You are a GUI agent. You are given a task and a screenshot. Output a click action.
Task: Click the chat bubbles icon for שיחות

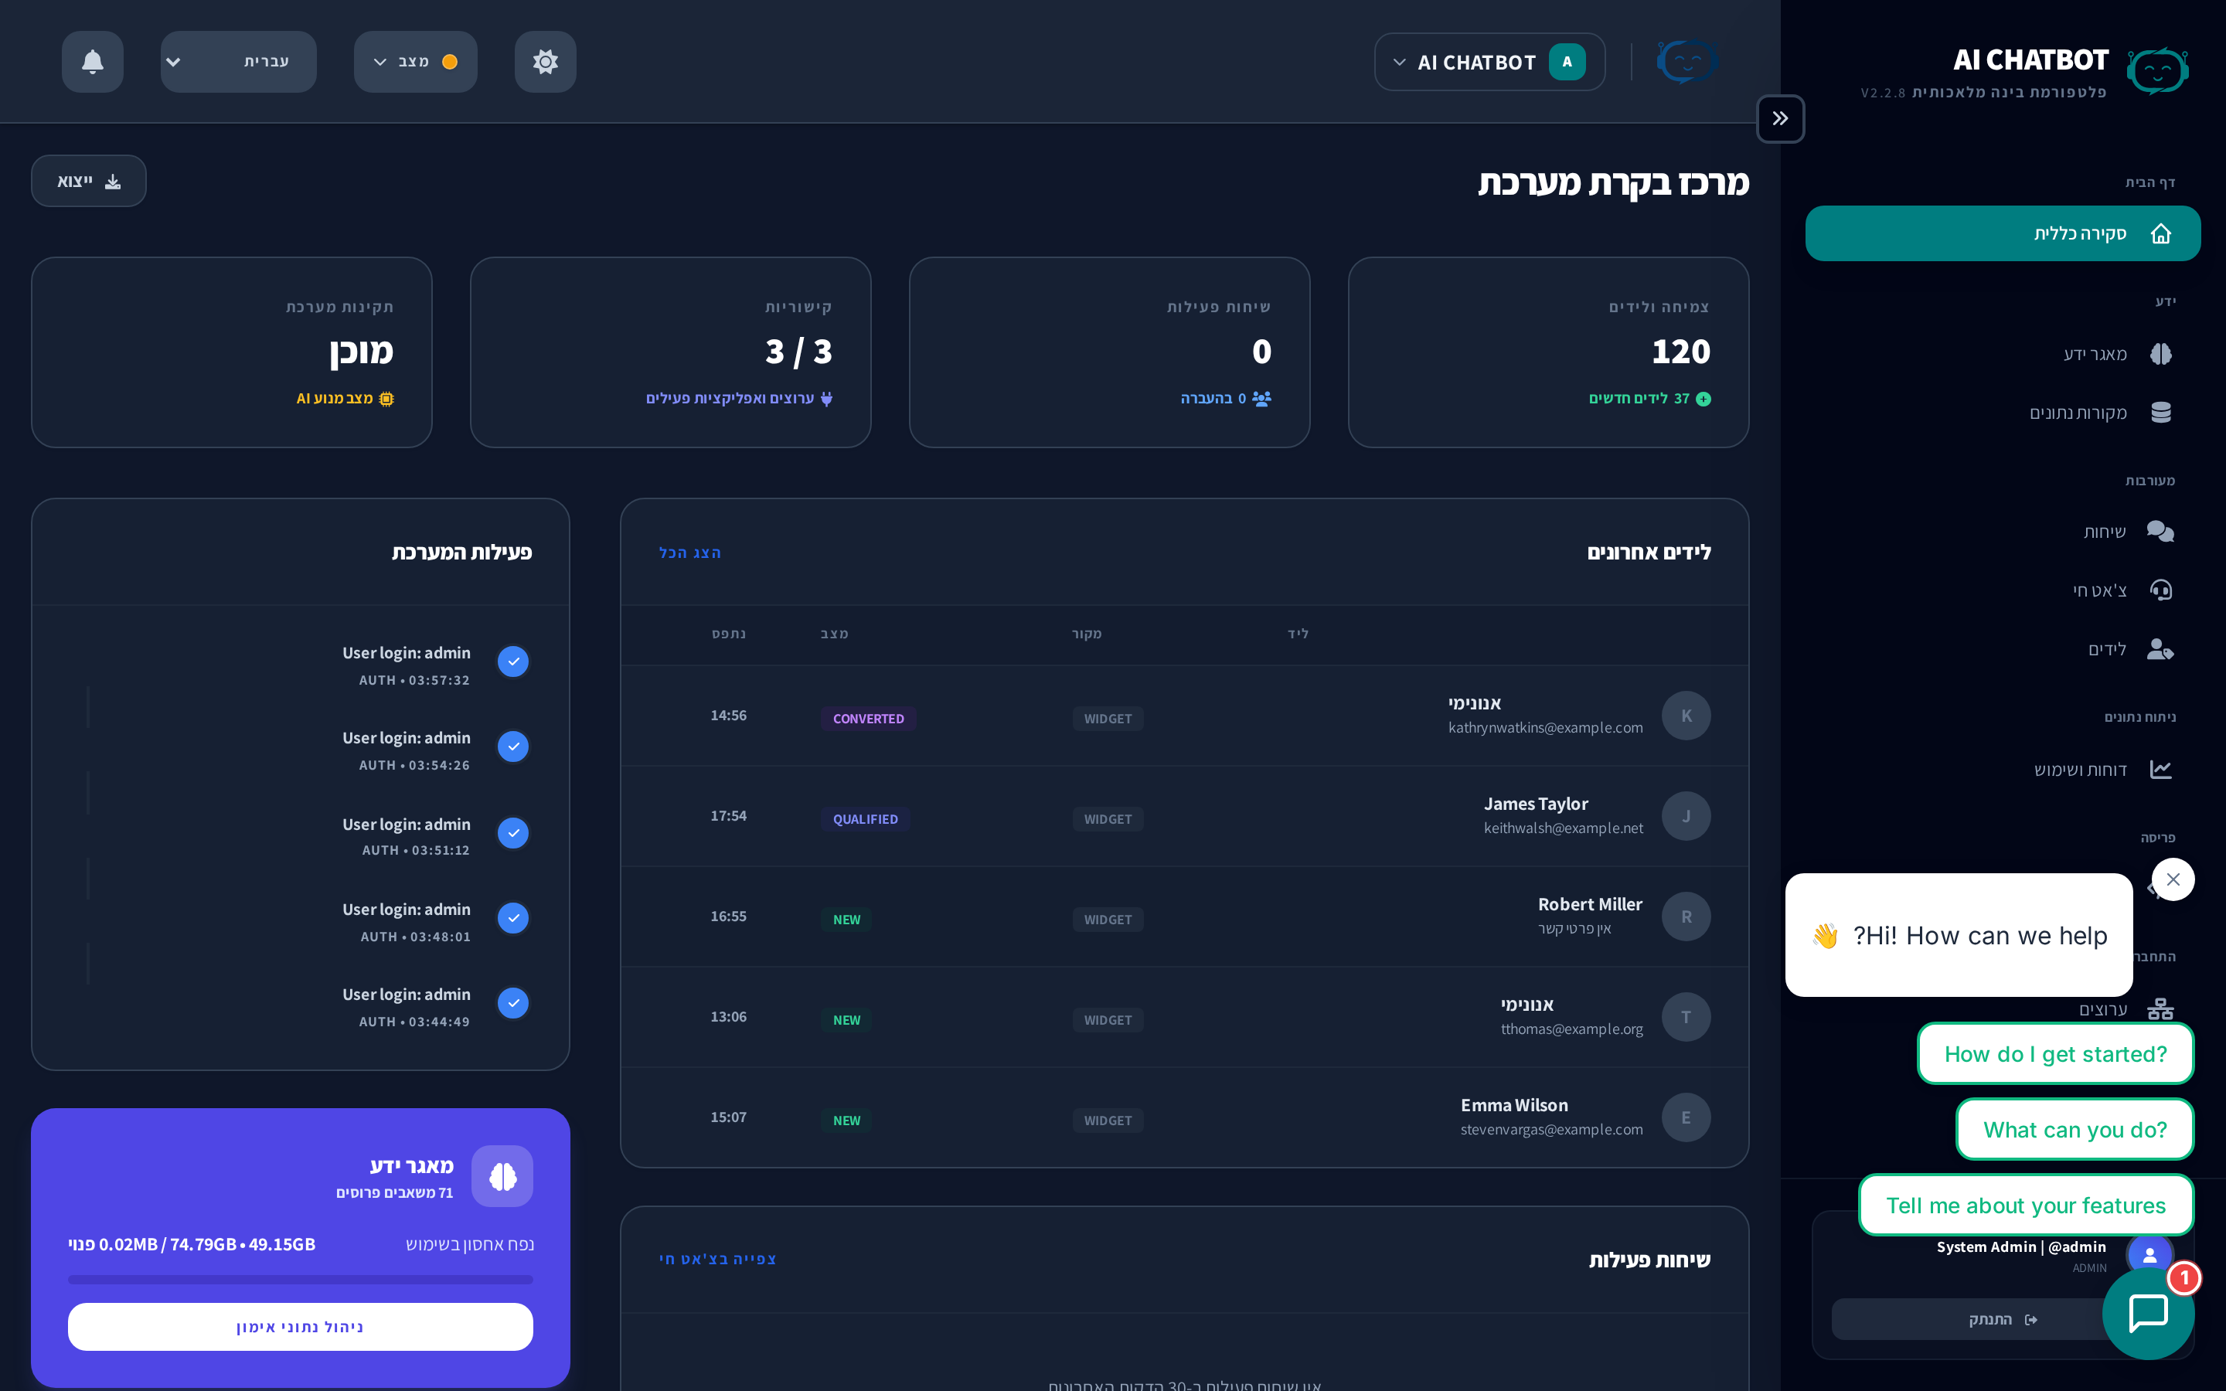(2160, 532)
